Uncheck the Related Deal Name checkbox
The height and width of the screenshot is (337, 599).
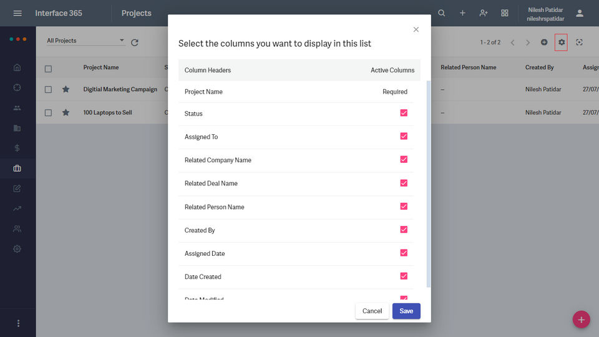pos(404,183)
